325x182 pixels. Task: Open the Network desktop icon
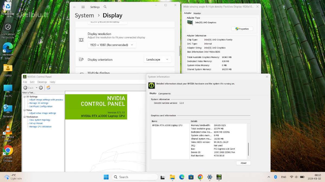(8, 111)
